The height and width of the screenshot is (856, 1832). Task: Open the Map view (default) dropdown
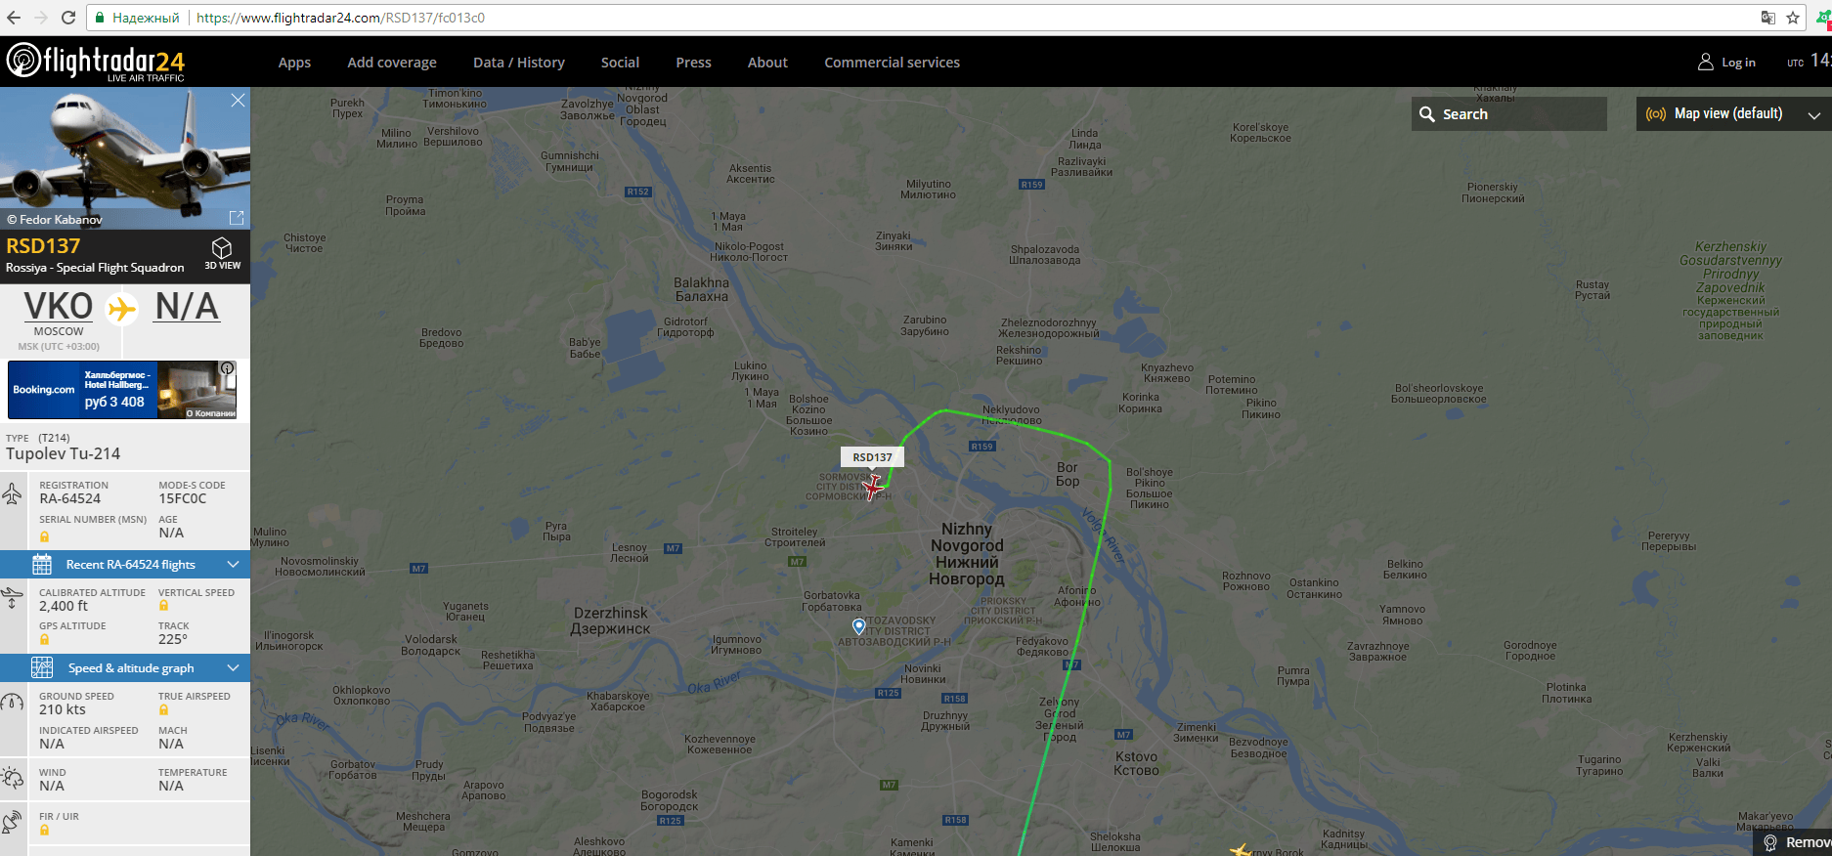coord(1733,113)
